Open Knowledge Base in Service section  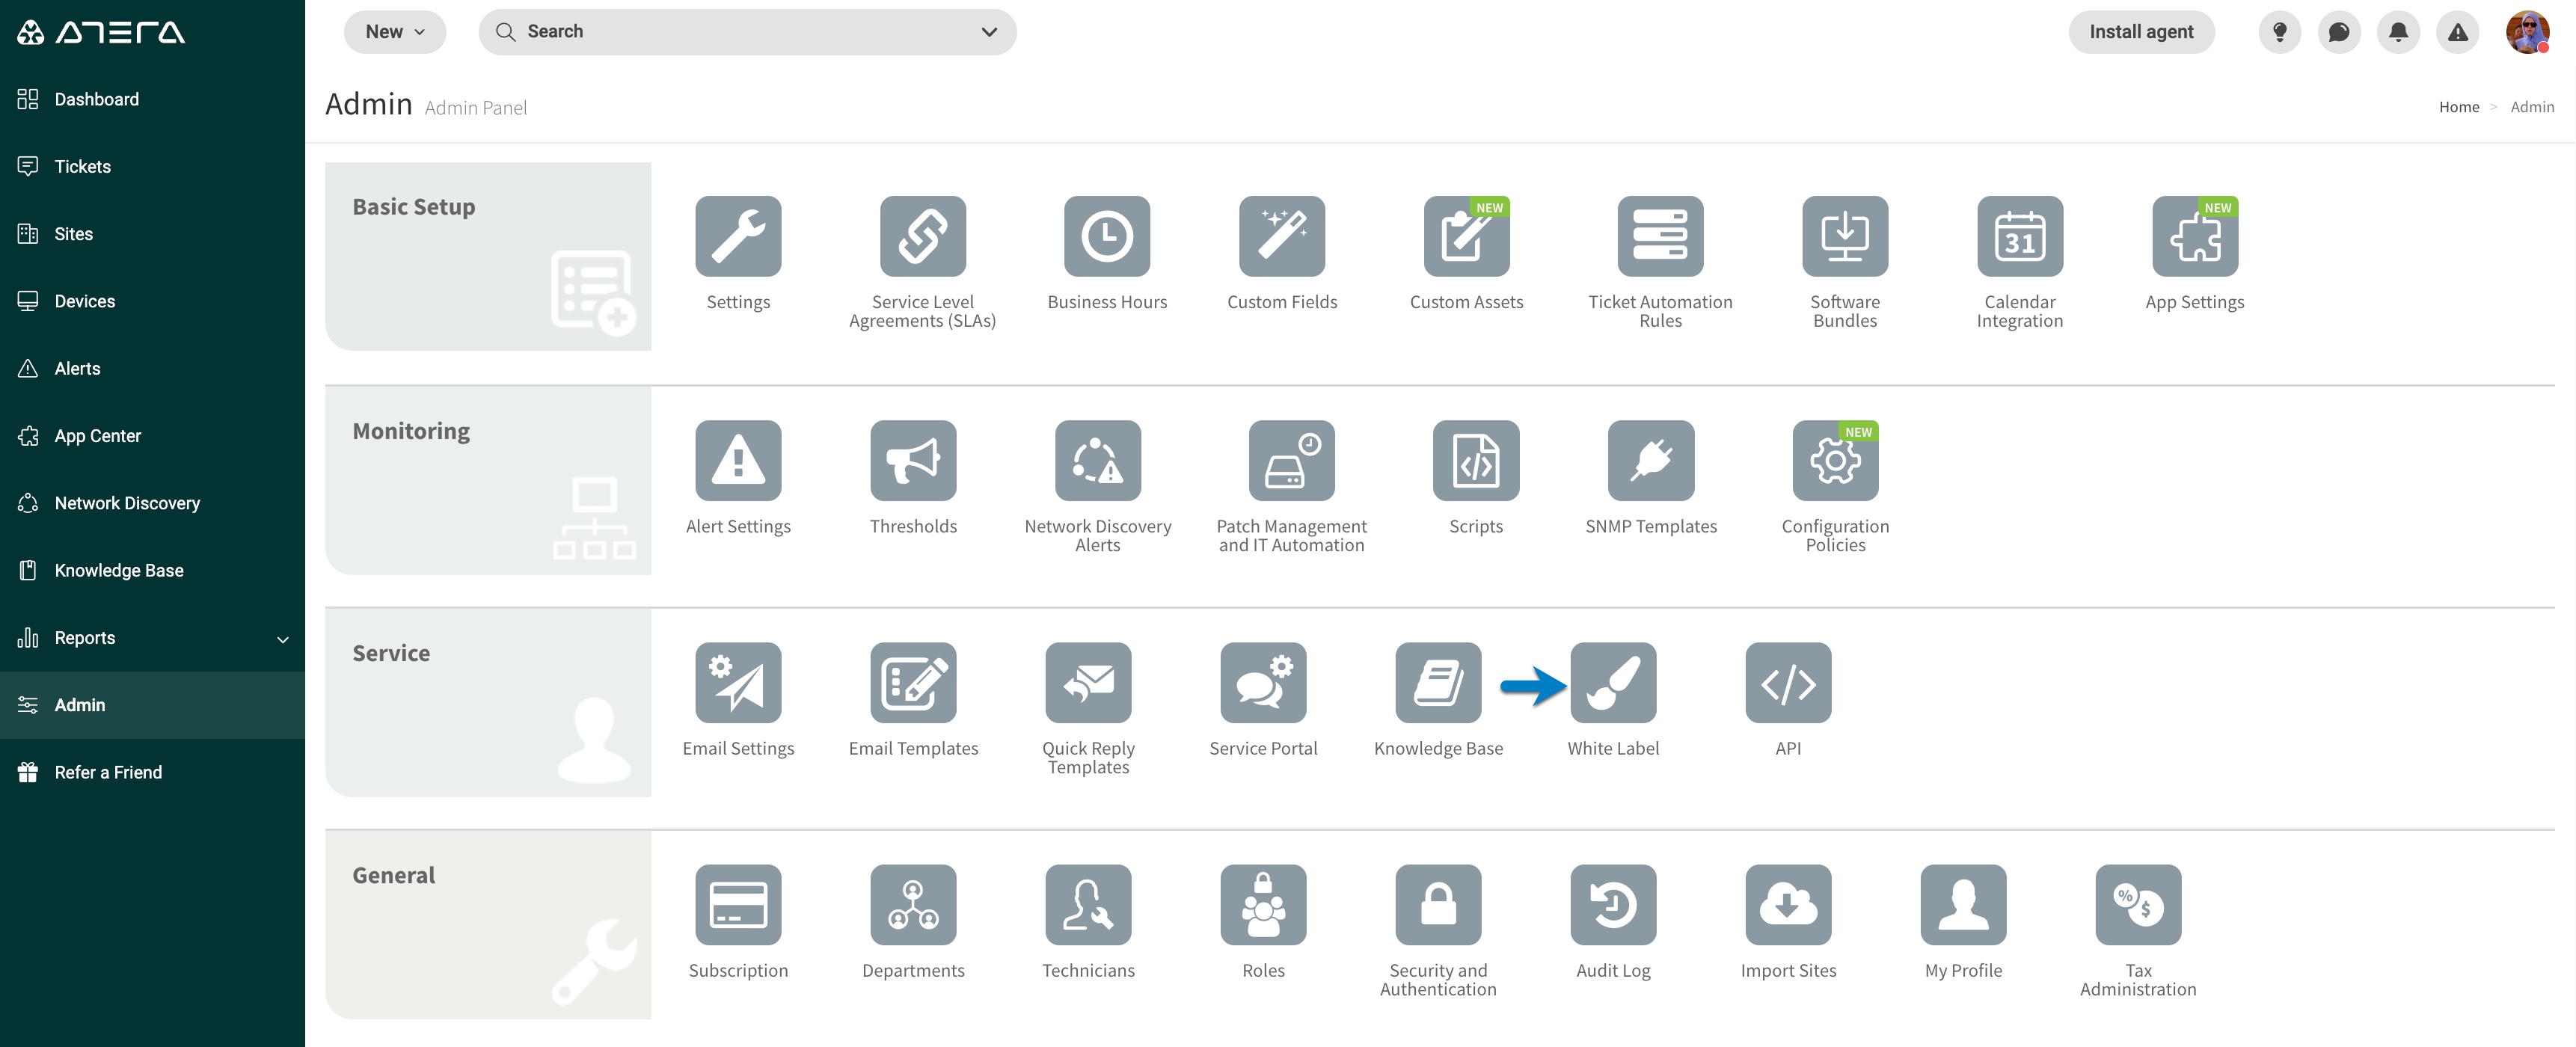(x=1438, y=682)
